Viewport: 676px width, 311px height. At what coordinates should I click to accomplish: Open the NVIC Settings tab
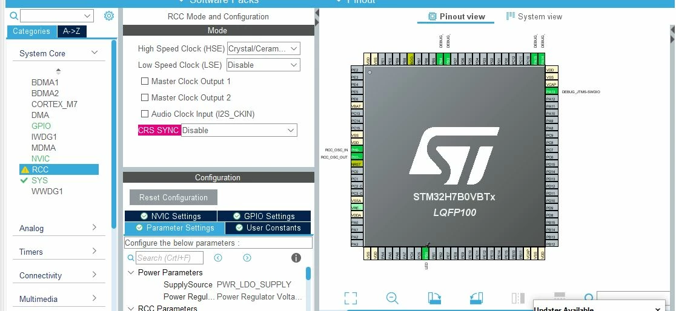171,216
